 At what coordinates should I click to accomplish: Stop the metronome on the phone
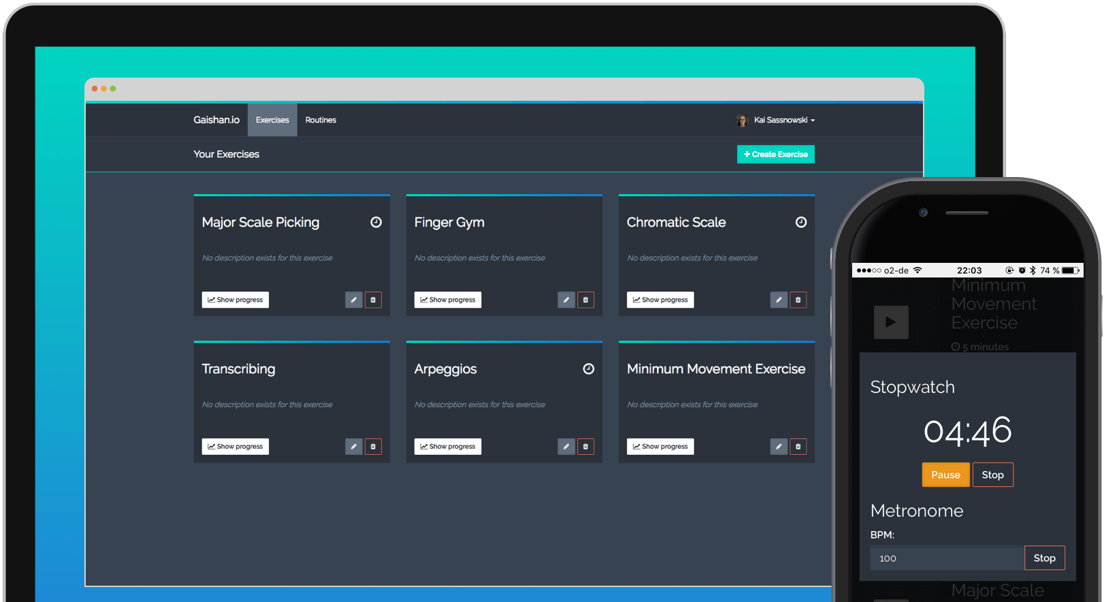(x=1045, y=558)
